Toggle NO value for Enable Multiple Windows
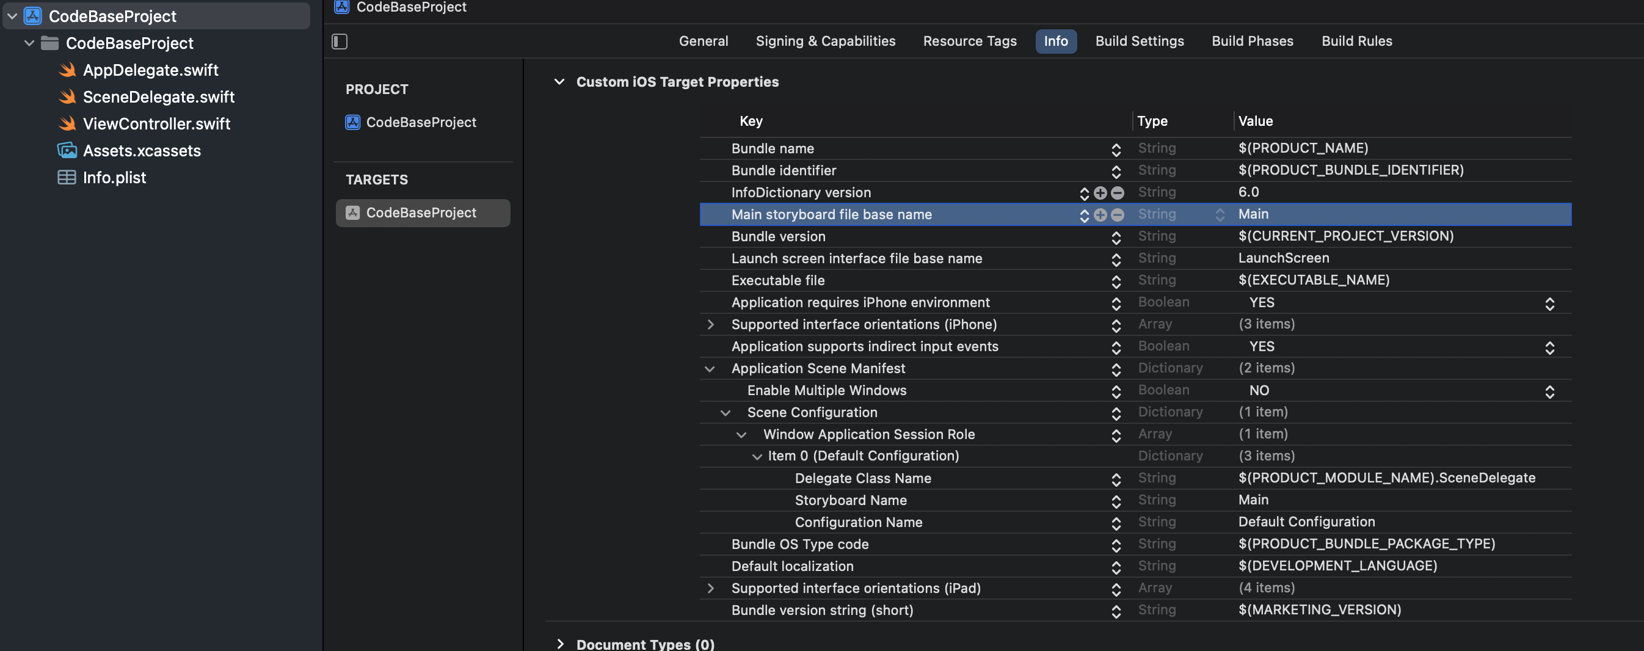Viewport: 1644px width, 651px height. pos(1549,391)
